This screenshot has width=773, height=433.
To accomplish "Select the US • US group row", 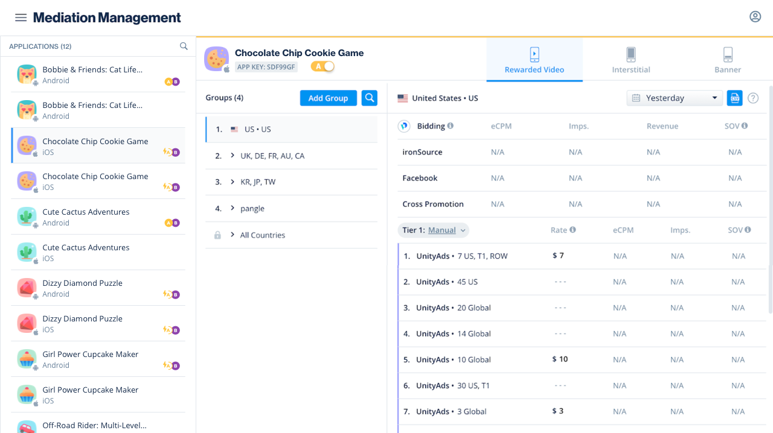I will click(x=291, y=129).
